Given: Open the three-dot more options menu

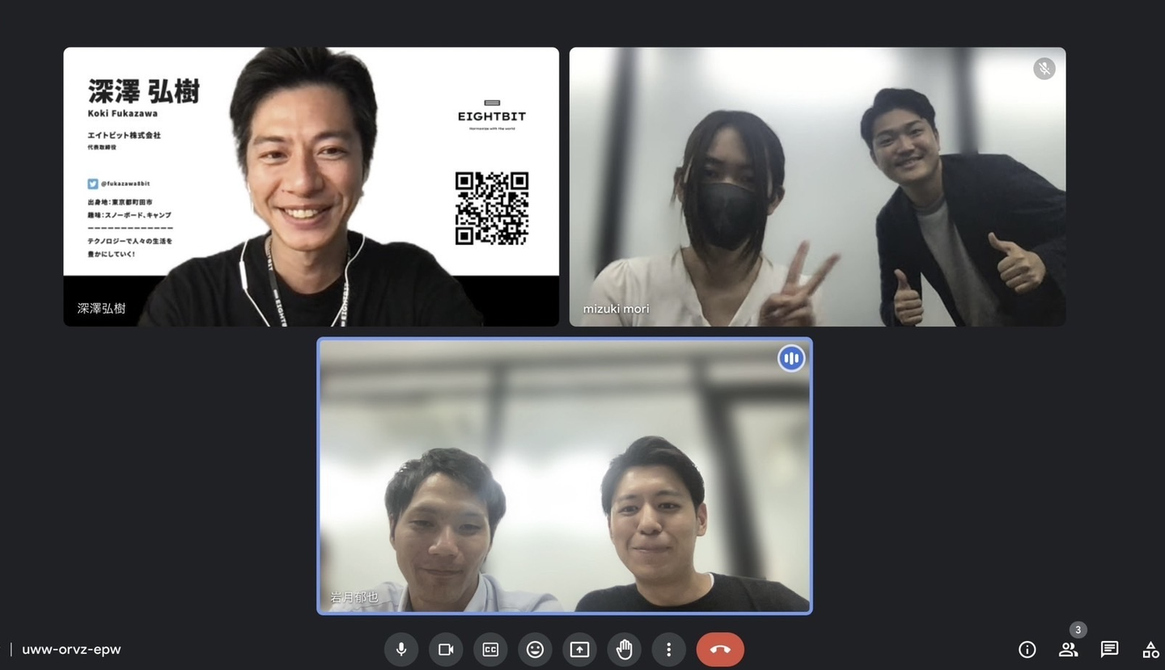Looking at the screenshot, I should coord(668,649).
